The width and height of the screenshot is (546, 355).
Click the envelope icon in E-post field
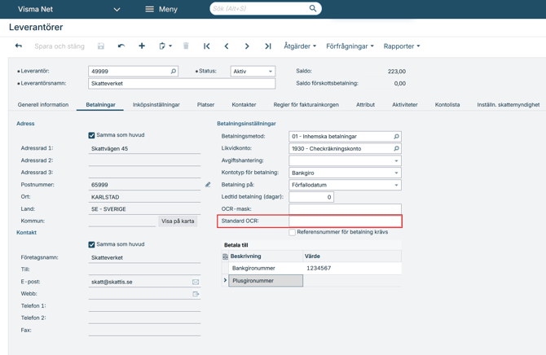196,282
